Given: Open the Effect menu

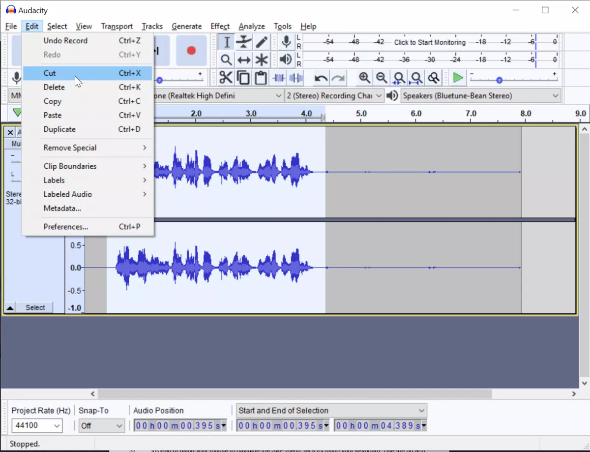Looking at the screenshot, I should (x=220, y=26).
